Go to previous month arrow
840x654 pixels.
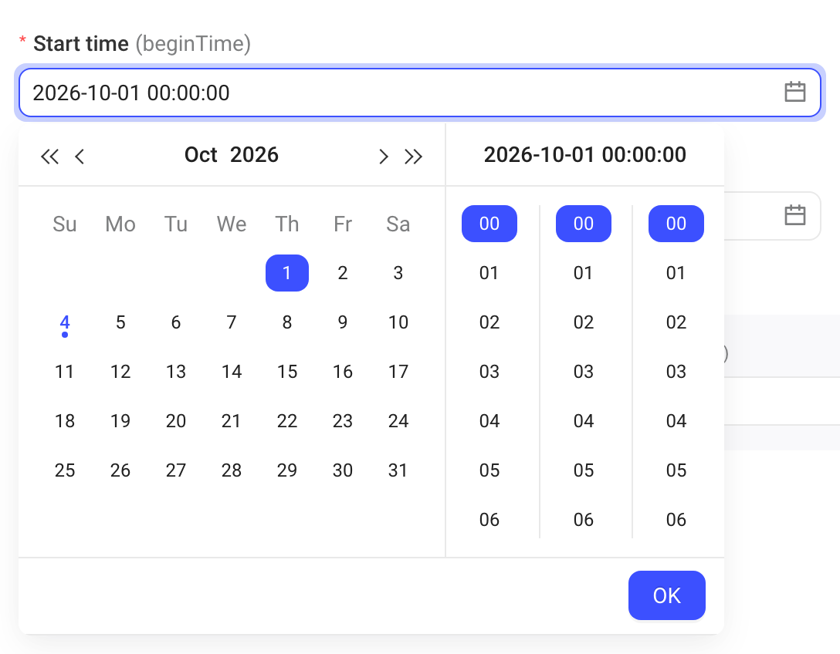[80, 157]
